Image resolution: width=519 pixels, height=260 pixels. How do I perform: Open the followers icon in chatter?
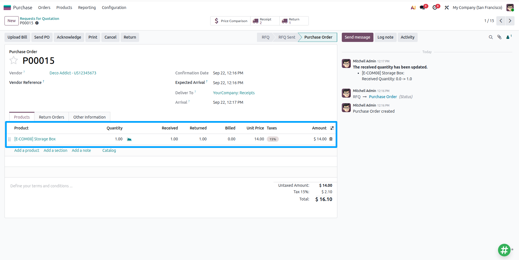pos(509,37)
